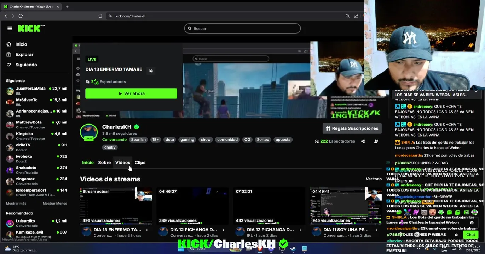Click mordecaipartis username in chat
This screenshot has height=254, width=485.
point(408,155)
